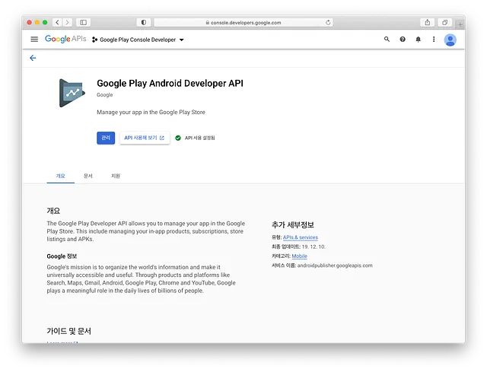Open the Google Play Console Developer project selector
487x372 pixels.
coord(138,40)
